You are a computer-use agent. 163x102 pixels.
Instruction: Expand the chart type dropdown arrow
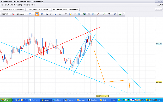point(33,14)
